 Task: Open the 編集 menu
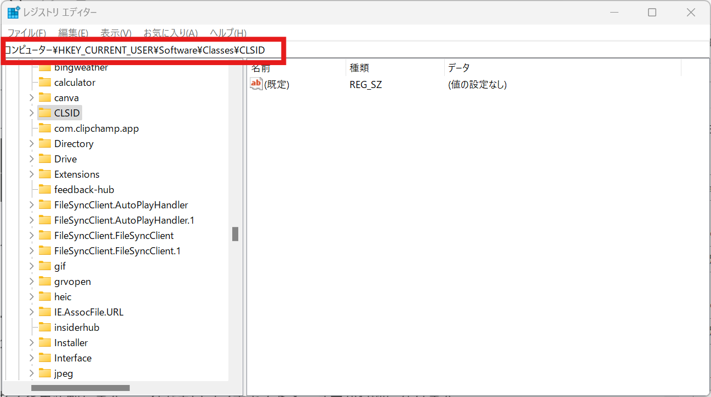click(73, 33)
